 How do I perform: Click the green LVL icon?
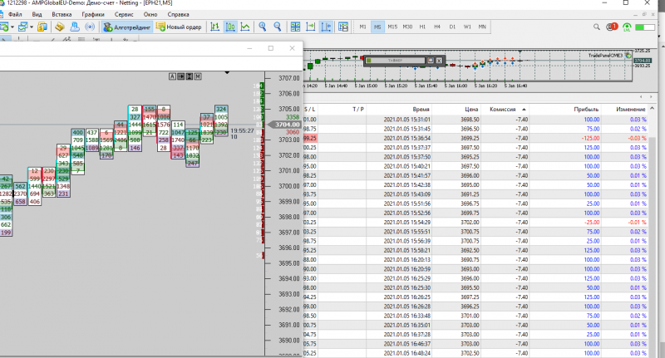627,27
